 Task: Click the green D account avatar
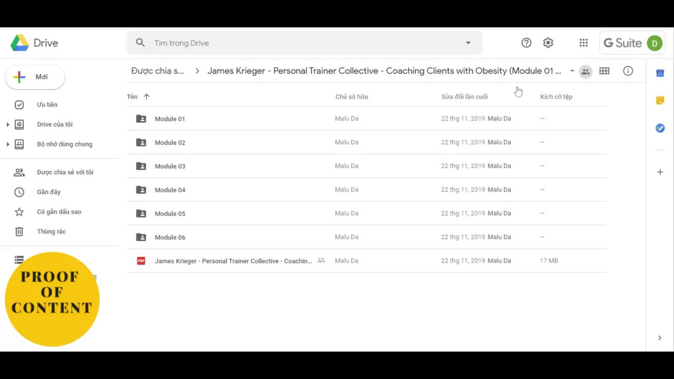click(655, 43)
